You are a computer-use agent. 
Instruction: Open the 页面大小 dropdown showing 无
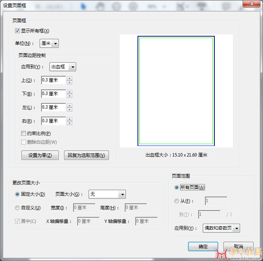point(107,194)
